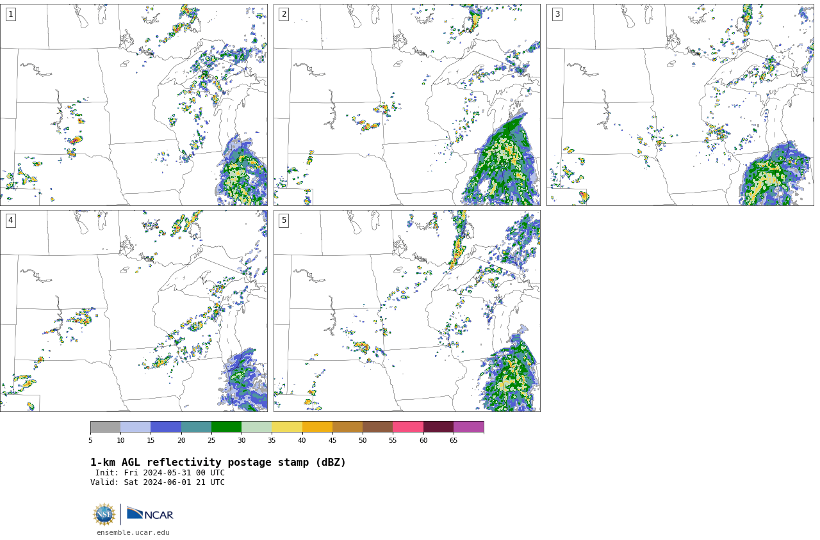
Task: Select the pink 55-60 dBZ swatch
Action: pos(408,427)
